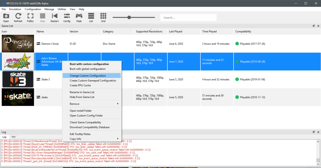
Task: Refresh the game list
Action: pyautogui.click(x=18, y=18)
